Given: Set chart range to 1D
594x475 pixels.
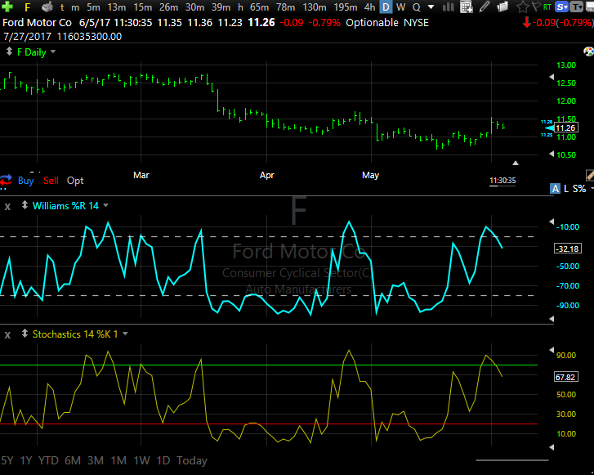Looking at the screenshot, I should [x=163, y=460].
